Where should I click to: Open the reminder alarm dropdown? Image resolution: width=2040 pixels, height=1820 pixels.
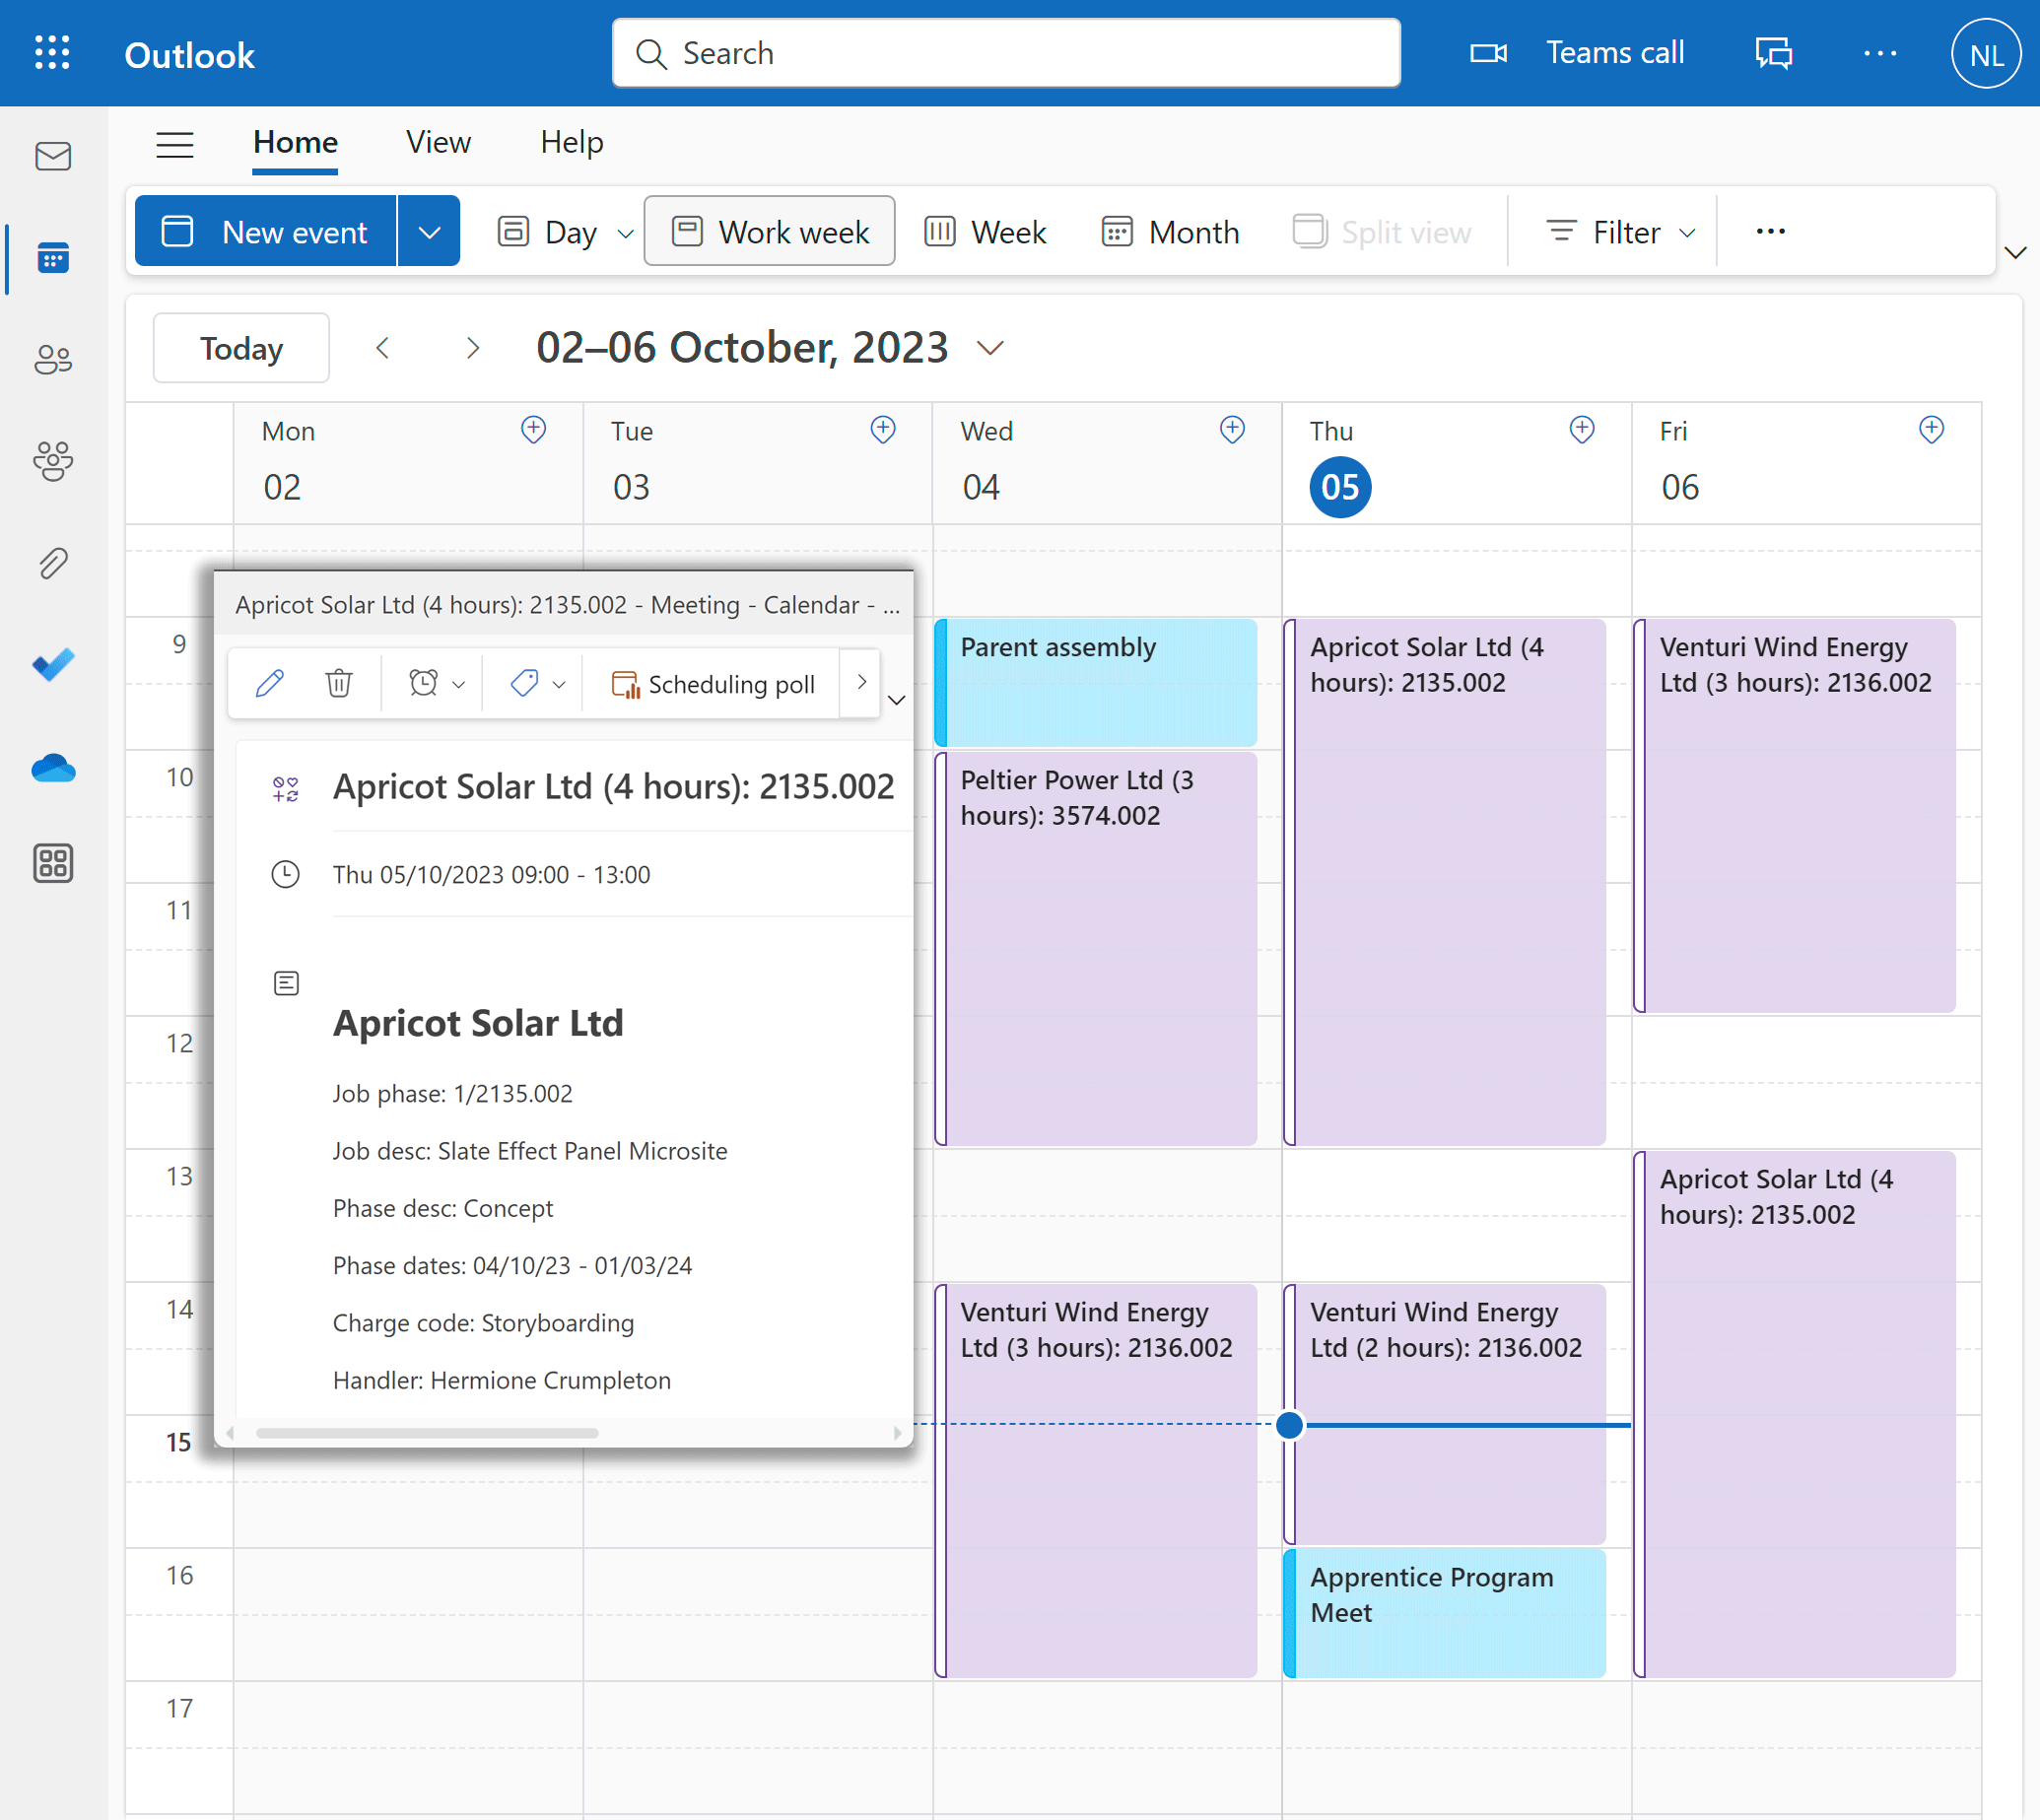pyautogui.click(x=437, y=684)
